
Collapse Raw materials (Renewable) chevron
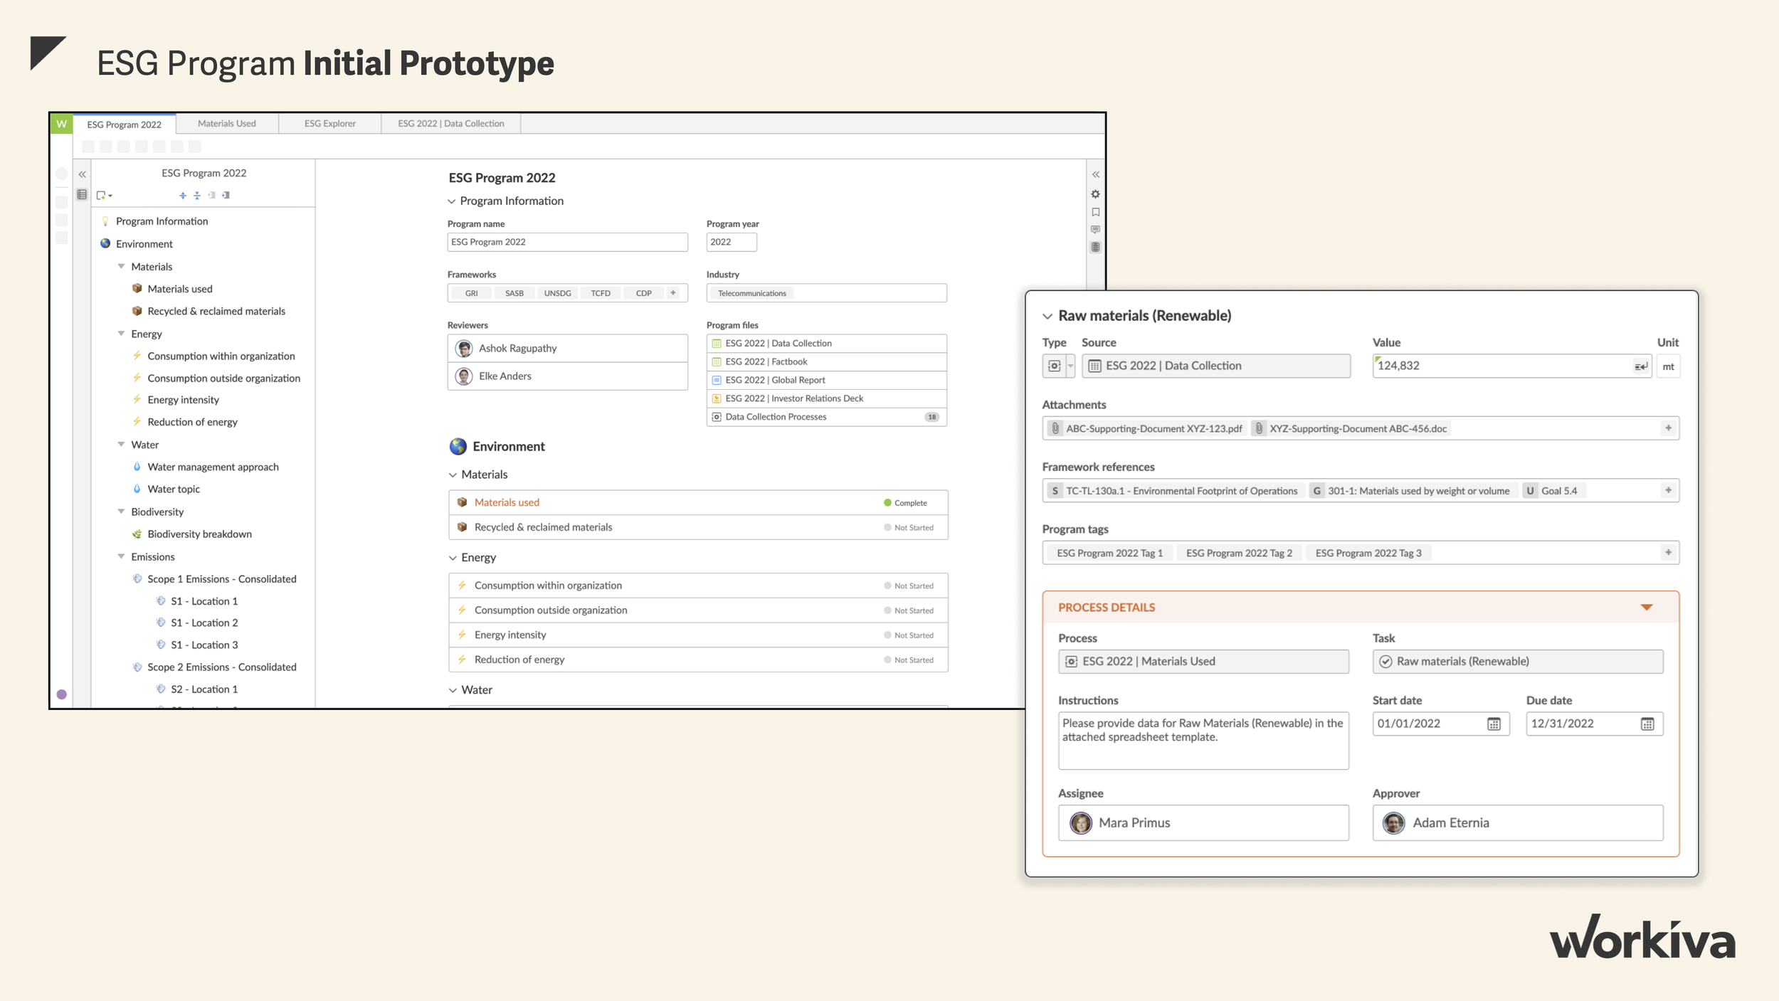click(1047, 316)
